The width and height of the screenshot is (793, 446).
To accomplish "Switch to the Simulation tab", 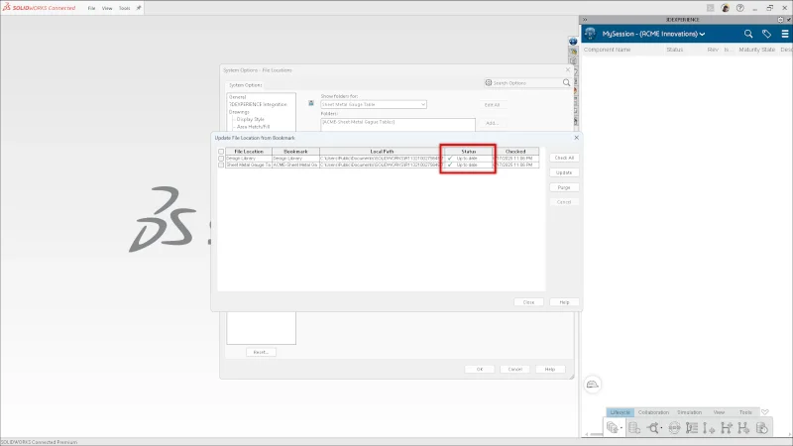I will tap(689, 412).
